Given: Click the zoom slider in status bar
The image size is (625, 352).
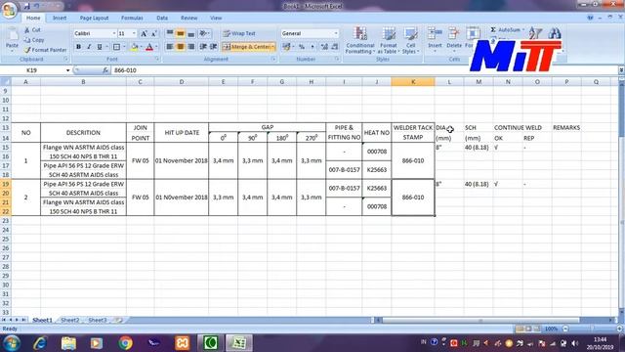Looking at the screenshot, I should point(593,329).
